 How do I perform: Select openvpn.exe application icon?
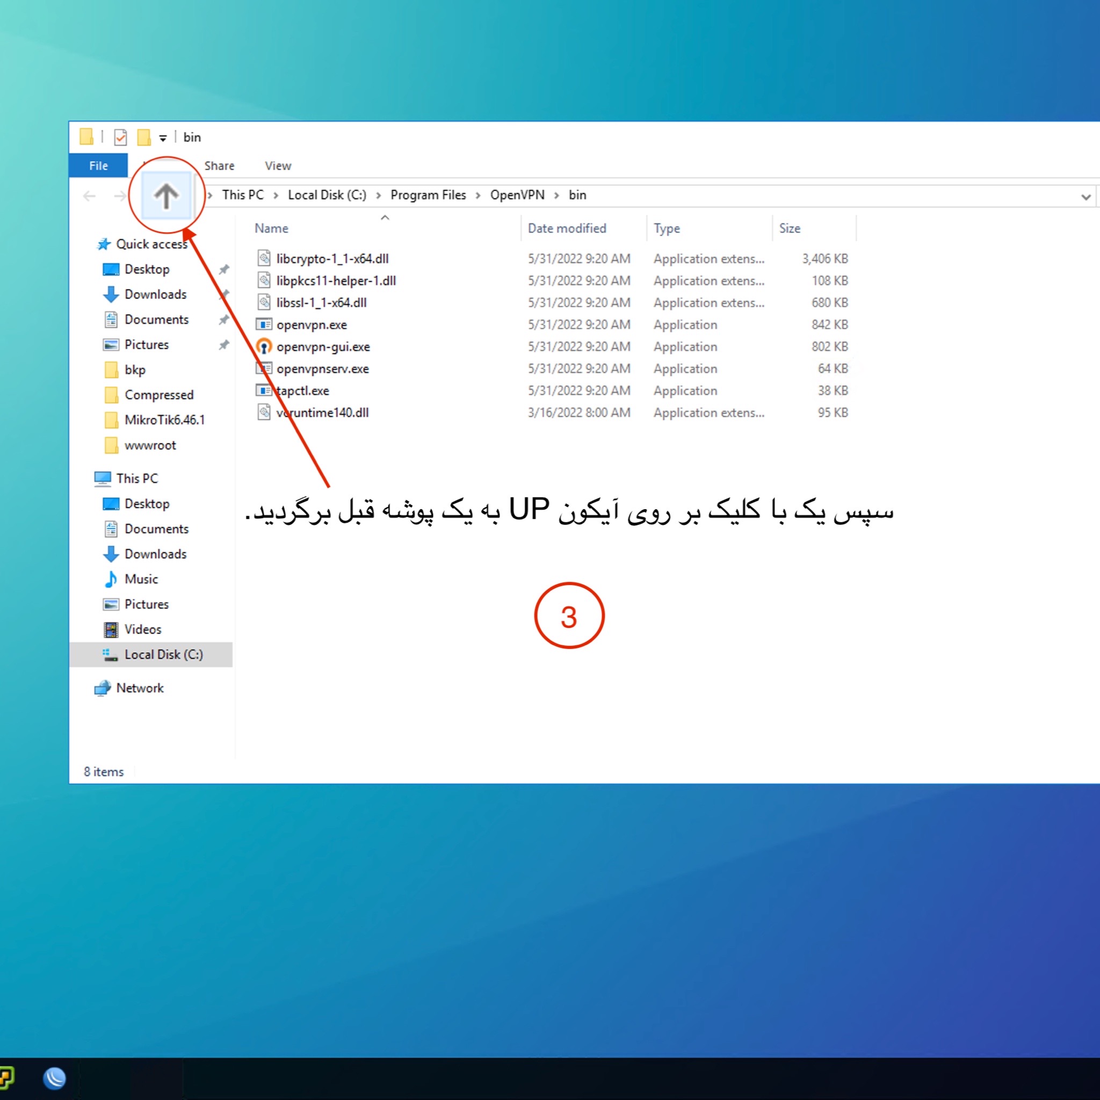click(x=264, y=324)
